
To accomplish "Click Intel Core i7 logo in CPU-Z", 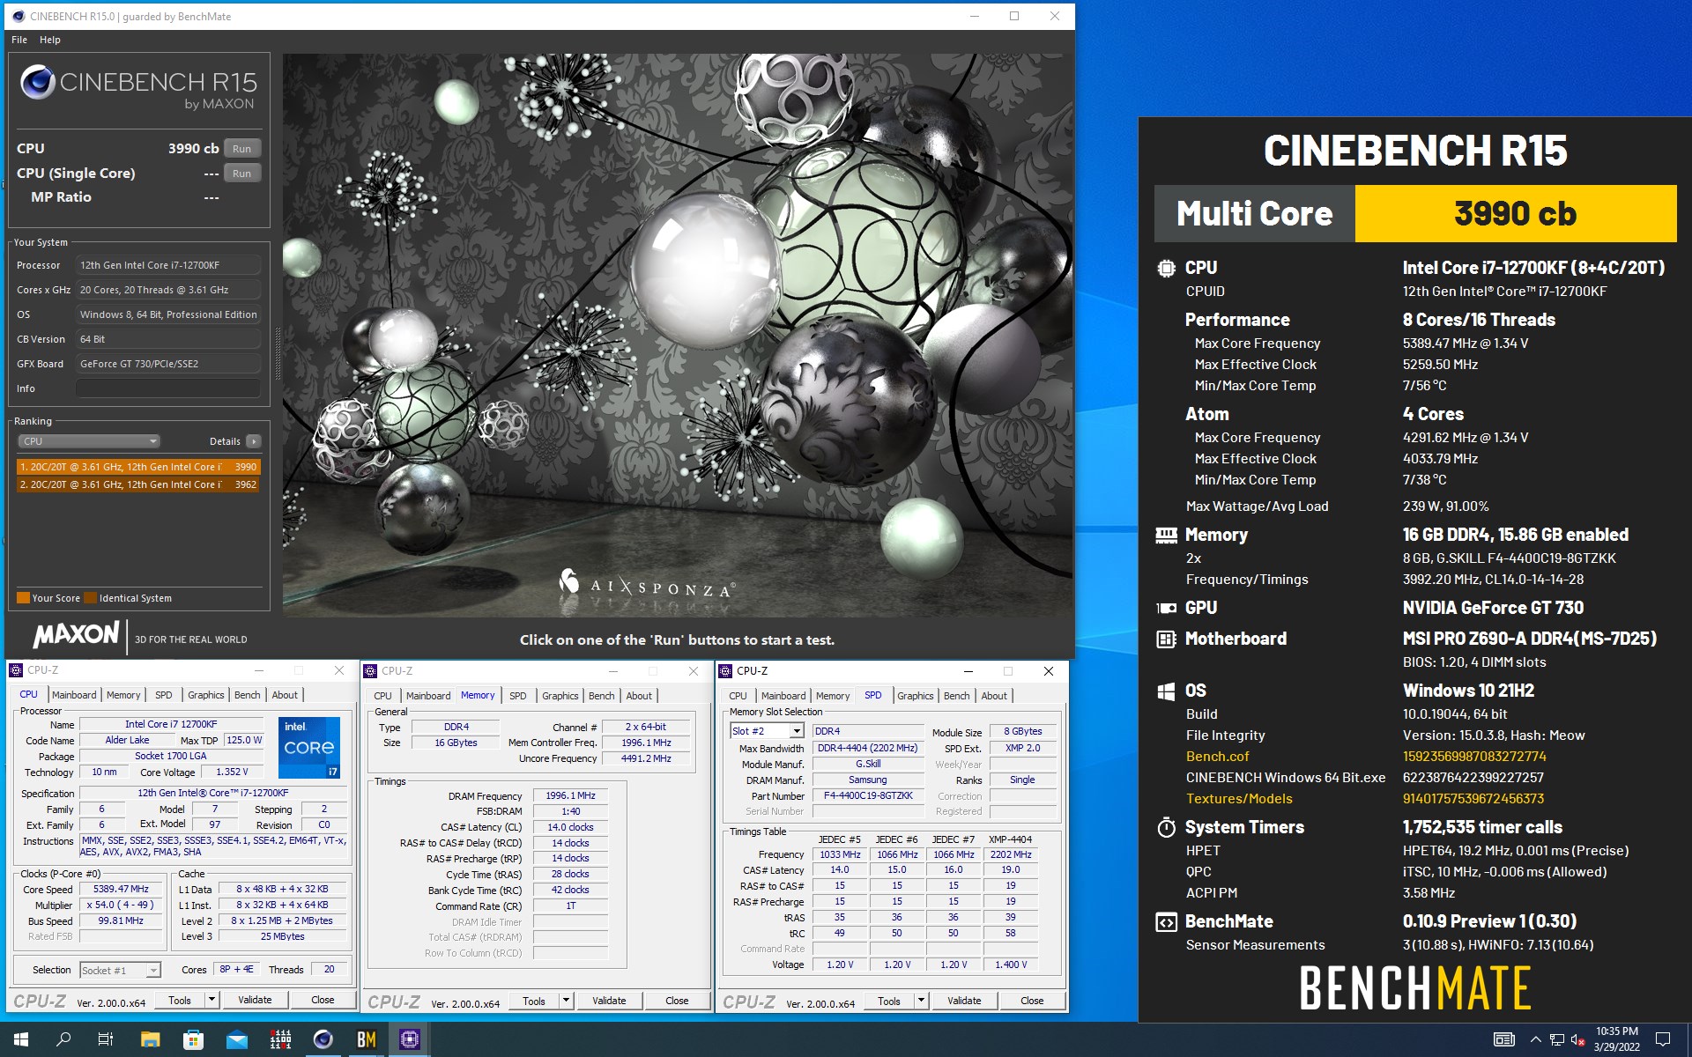I will tap(309, 747).
